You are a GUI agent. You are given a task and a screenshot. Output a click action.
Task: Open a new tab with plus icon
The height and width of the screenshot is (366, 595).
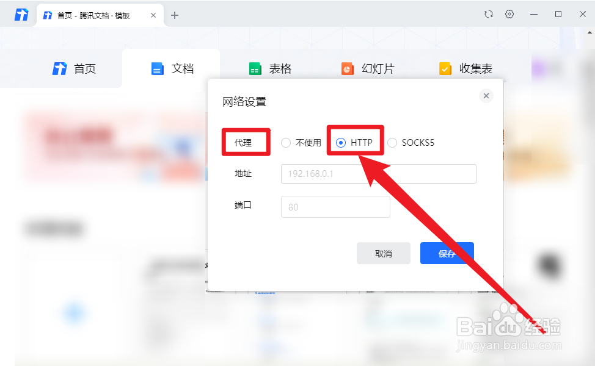click(175, 15)
